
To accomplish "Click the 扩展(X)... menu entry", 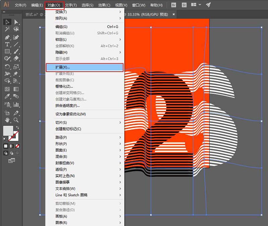I will [x=84, y=67].
